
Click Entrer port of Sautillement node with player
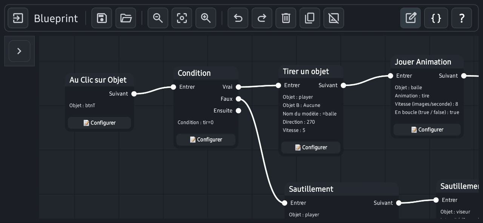pyautogui.click(x=285, y=203)
